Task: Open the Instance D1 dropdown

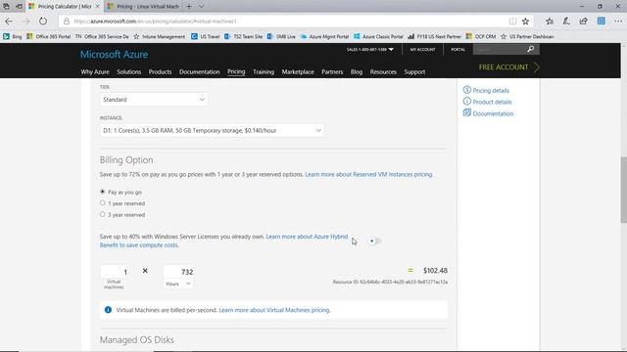Action: click(212, 130)
